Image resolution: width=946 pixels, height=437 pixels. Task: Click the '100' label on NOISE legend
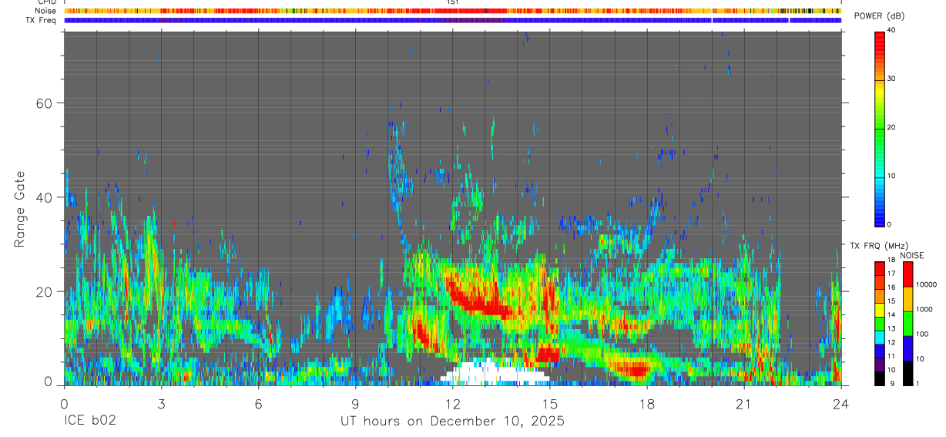point(923,334)
